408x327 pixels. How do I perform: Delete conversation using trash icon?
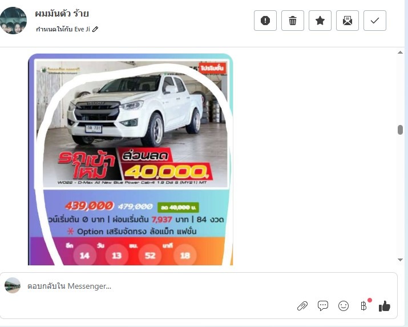tap(293, 21)
